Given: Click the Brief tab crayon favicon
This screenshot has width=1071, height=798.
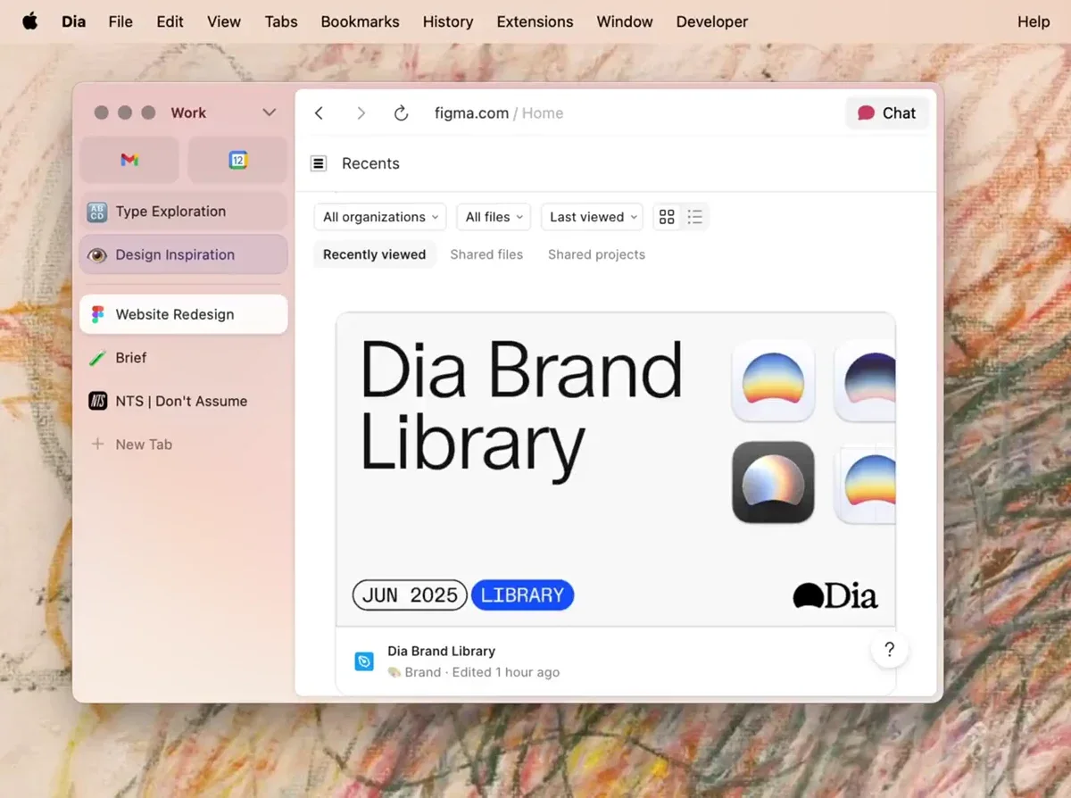Looking at the screenshot, I should [x=97, y=358].
